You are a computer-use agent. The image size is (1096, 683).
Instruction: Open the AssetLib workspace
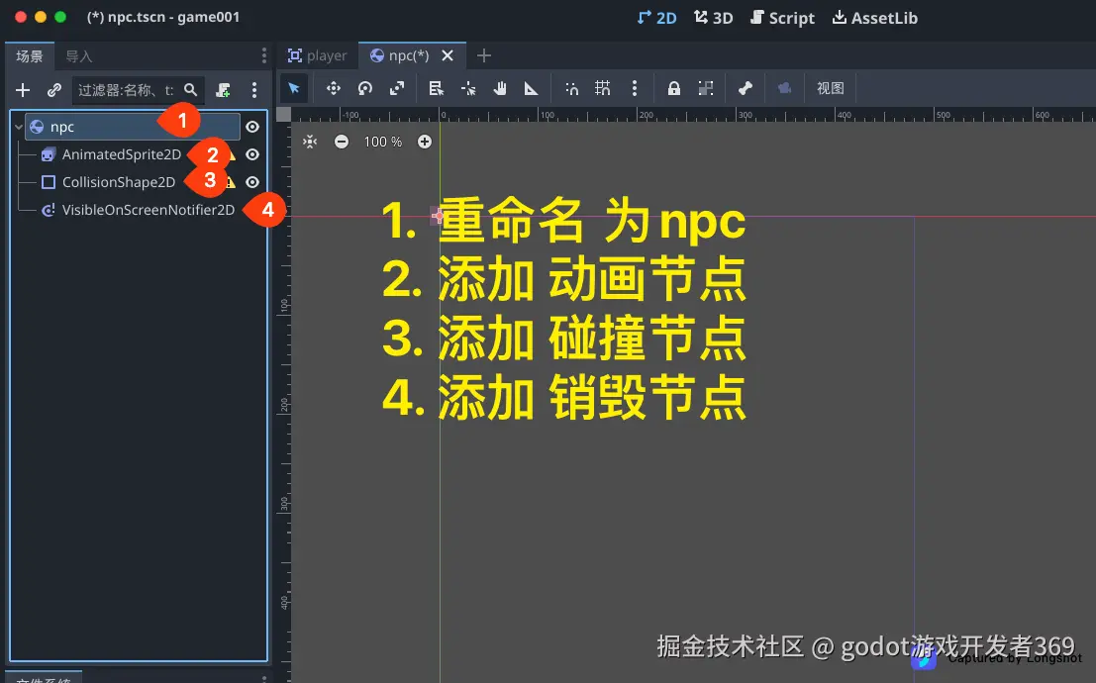tap(875, 18)
